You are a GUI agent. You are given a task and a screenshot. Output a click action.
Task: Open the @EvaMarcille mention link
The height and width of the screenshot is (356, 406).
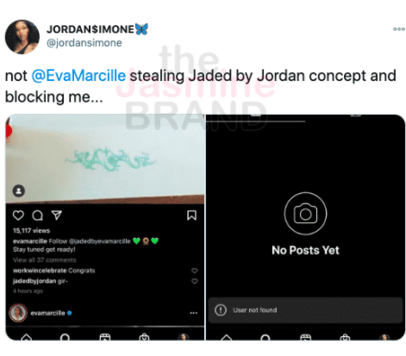point(78,76)
